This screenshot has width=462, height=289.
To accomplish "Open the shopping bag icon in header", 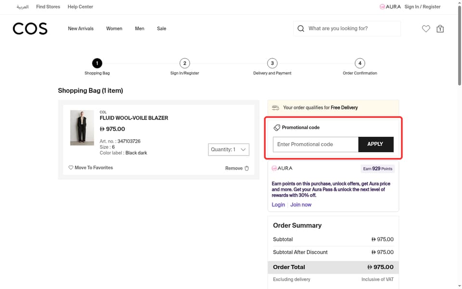I will [440, 28].
